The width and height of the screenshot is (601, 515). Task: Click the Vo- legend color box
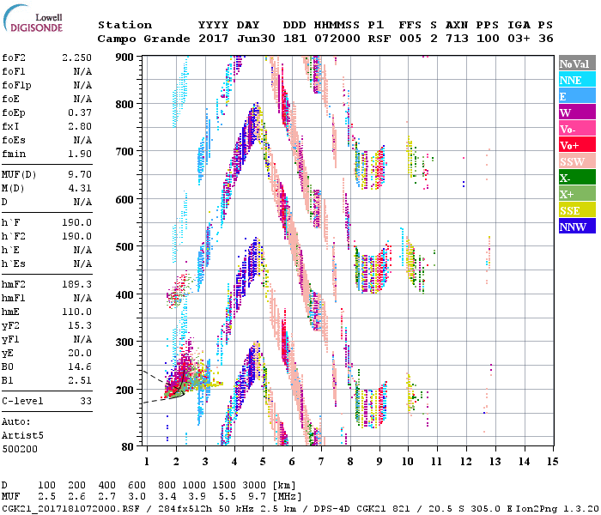coord(576,129)
